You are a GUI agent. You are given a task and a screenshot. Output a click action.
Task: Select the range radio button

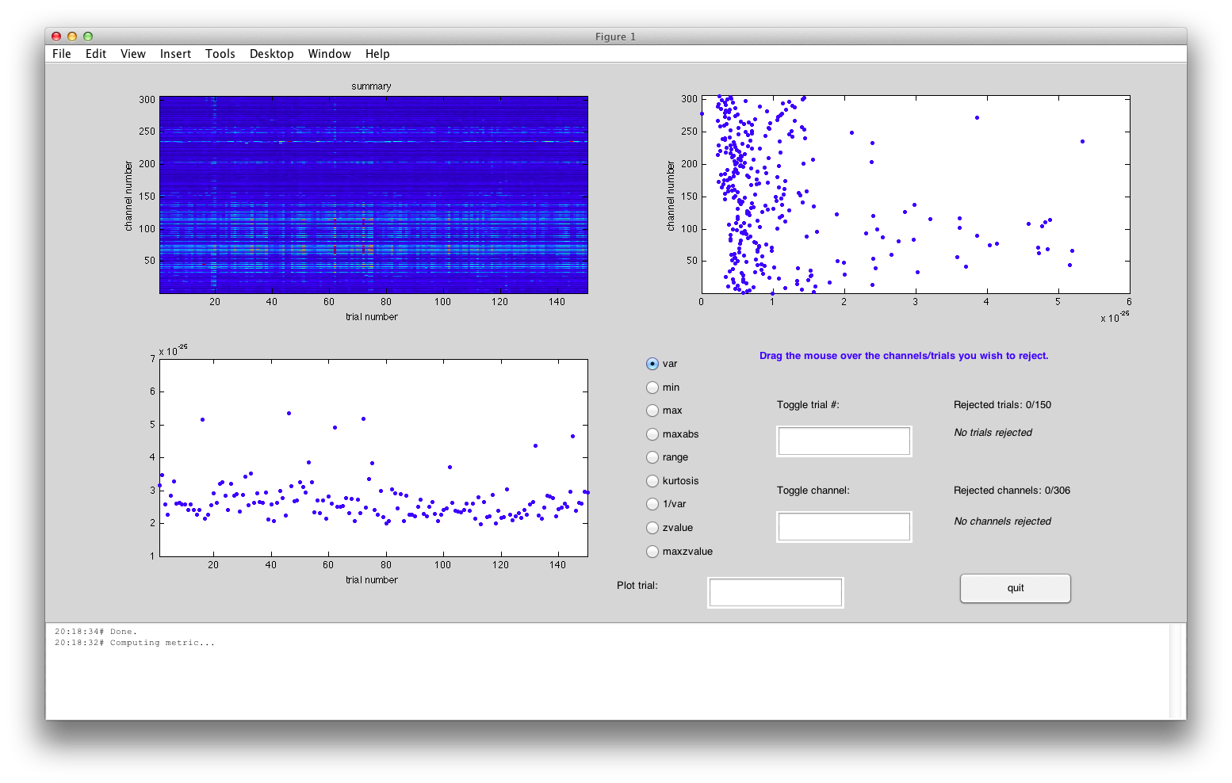click(652, 457)
